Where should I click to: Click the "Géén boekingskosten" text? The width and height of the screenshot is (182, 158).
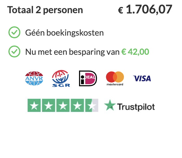(64, 33)
